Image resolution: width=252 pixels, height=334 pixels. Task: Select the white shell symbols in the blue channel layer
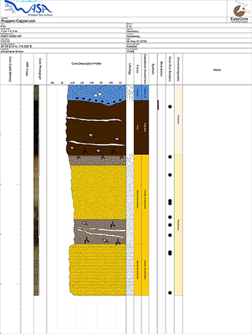98,94
